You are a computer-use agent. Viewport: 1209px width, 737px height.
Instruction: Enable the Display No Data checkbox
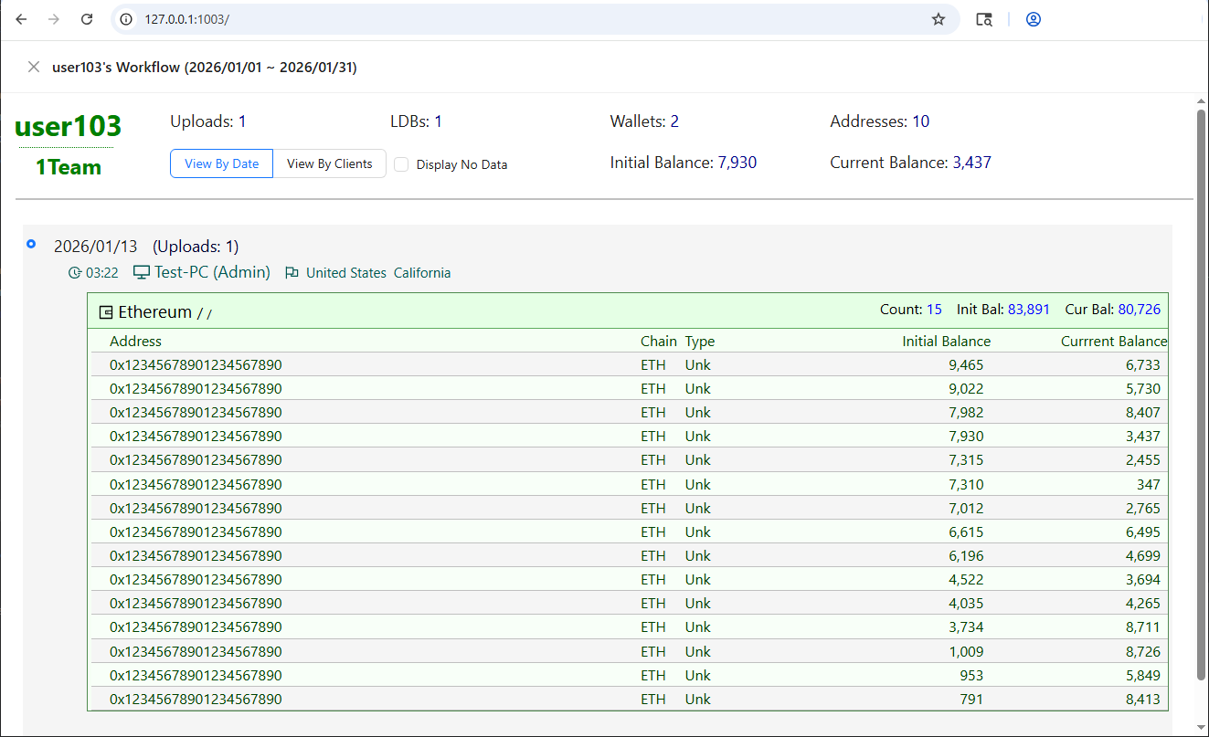tap(401, 164)
